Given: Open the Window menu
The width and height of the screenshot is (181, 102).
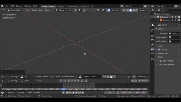Looking at the screenshot, I should [x=27, y=6].
